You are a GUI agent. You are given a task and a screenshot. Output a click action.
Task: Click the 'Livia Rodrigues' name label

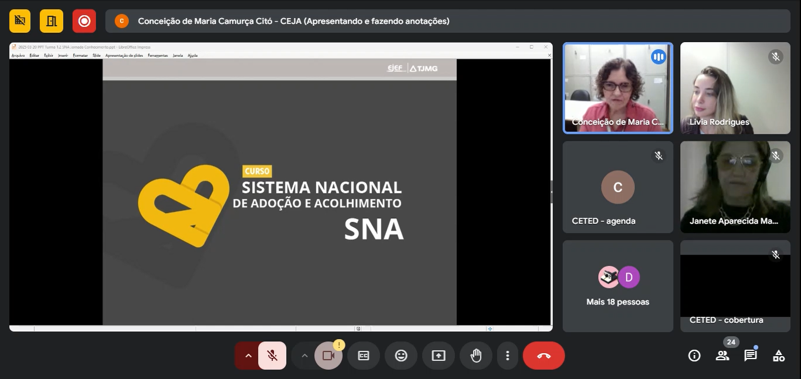pyautogui.click(x=719, y=122)
